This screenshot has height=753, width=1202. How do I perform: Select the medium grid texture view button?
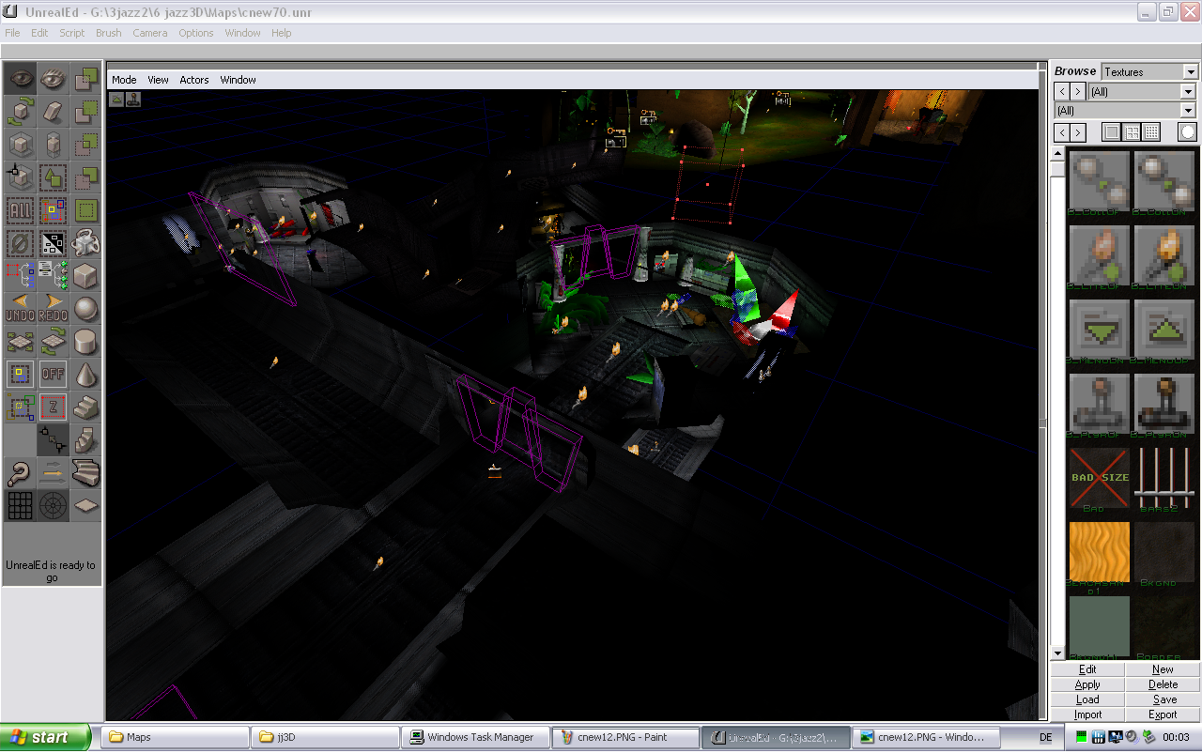[x=1133, y=132]
